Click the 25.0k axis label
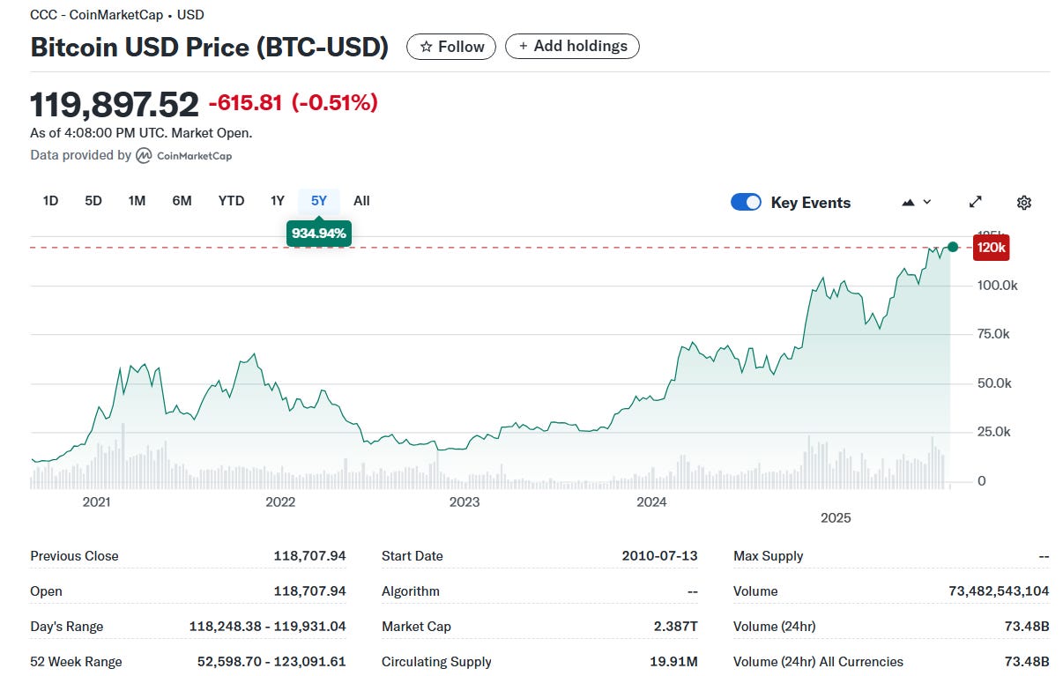Viewport: 1063px width, 676px height. pyautogui.click(x=993, y=432)
